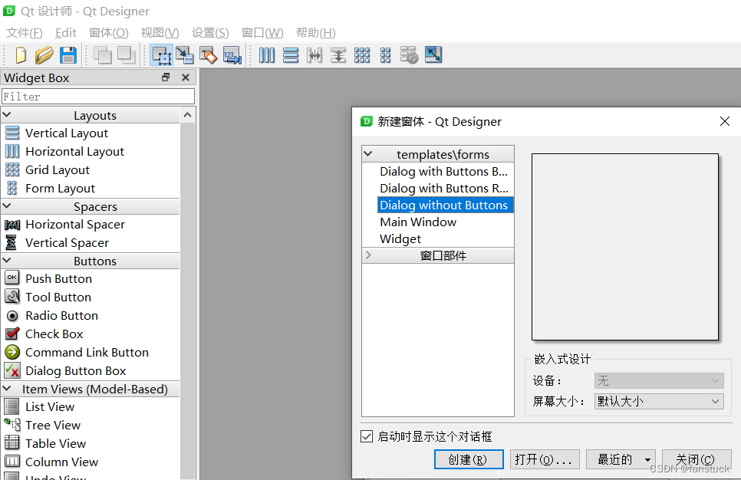Select the Edit Widgets mode icon
The height and width of the screenshot is (480, 741).
pos(161,55)
